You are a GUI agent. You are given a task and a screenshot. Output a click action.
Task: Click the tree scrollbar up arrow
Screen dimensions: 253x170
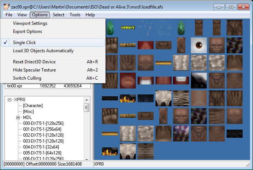point(87,100)
